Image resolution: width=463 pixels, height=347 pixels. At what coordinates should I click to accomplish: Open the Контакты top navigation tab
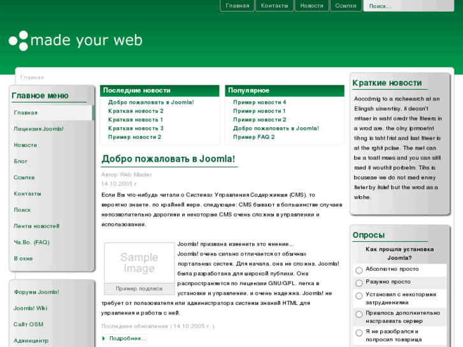[274, 6]
